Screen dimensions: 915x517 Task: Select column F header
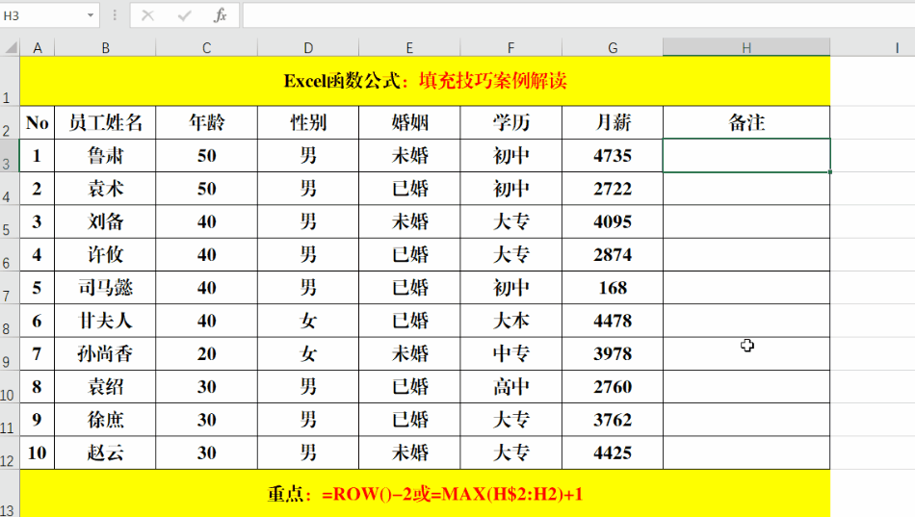[x=510, y=48]
